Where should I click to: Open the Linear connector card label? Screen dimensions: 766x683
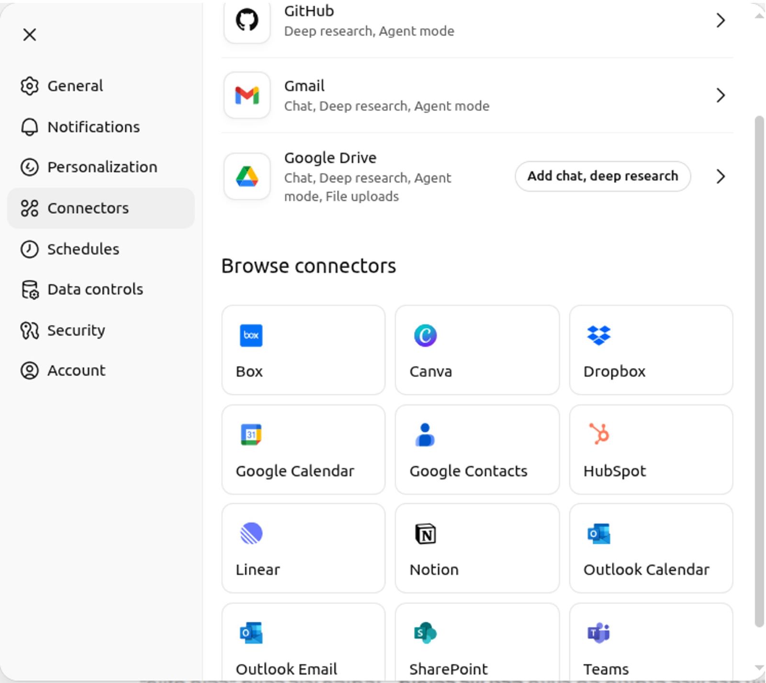coord(258,570)
